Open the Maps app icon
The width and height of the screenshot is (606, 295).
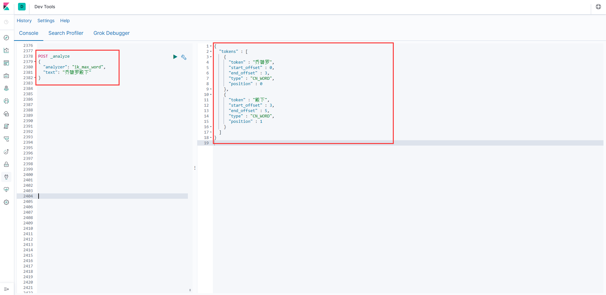tap(6, 88)
